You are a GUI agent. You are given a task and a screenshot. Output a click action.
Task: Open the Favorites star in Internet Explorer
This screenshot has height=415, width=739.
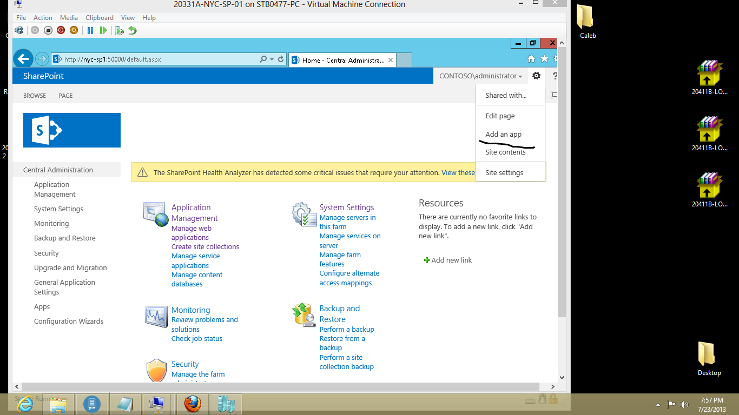544,59
